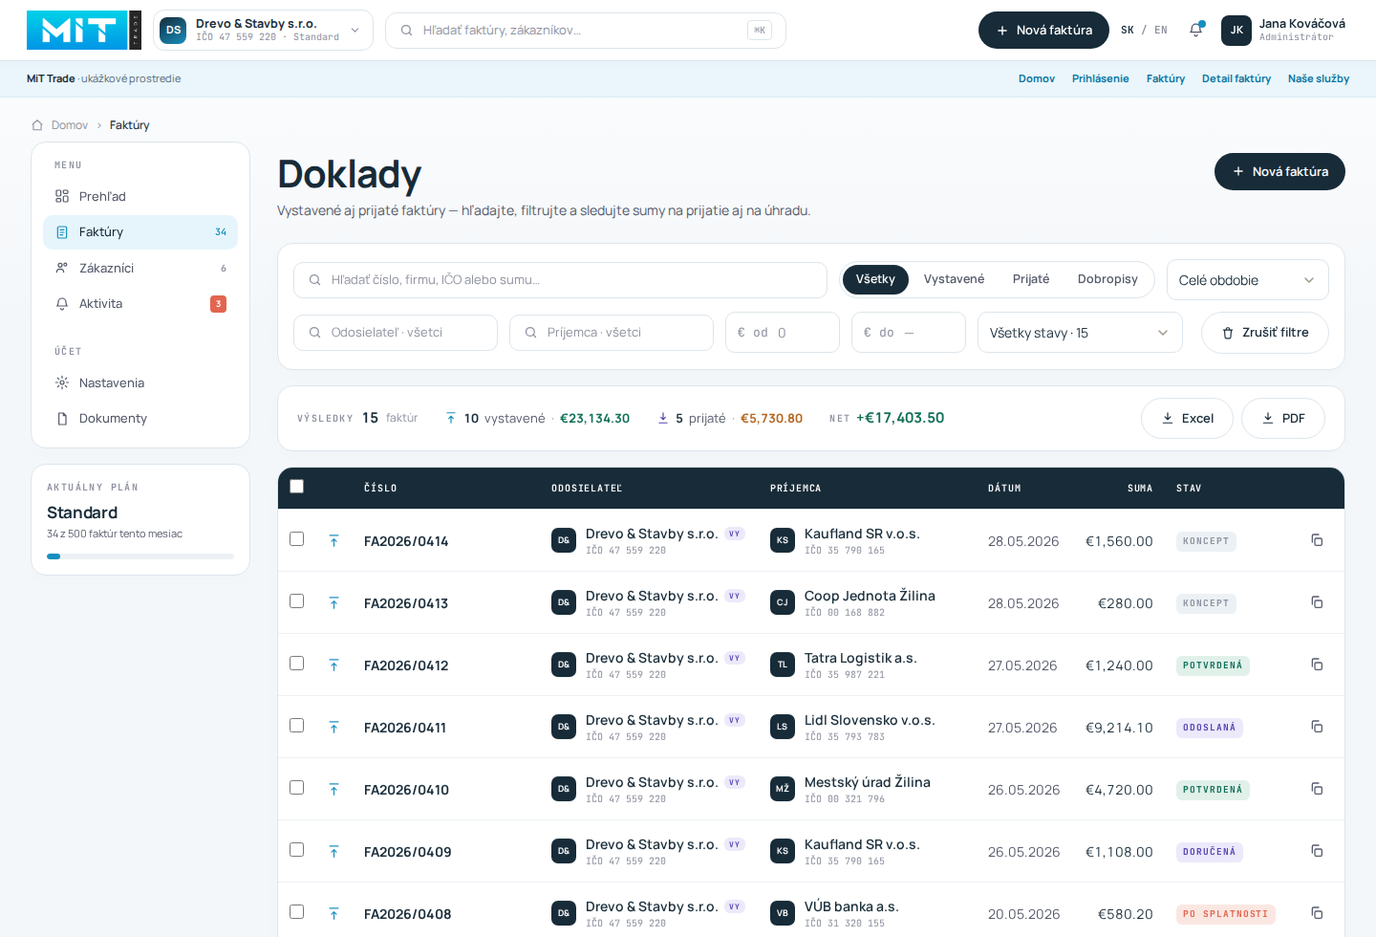The height and width of the screenshot is (937, 1376).
Task: Switch language to EN
Action: click(1161, 31)
